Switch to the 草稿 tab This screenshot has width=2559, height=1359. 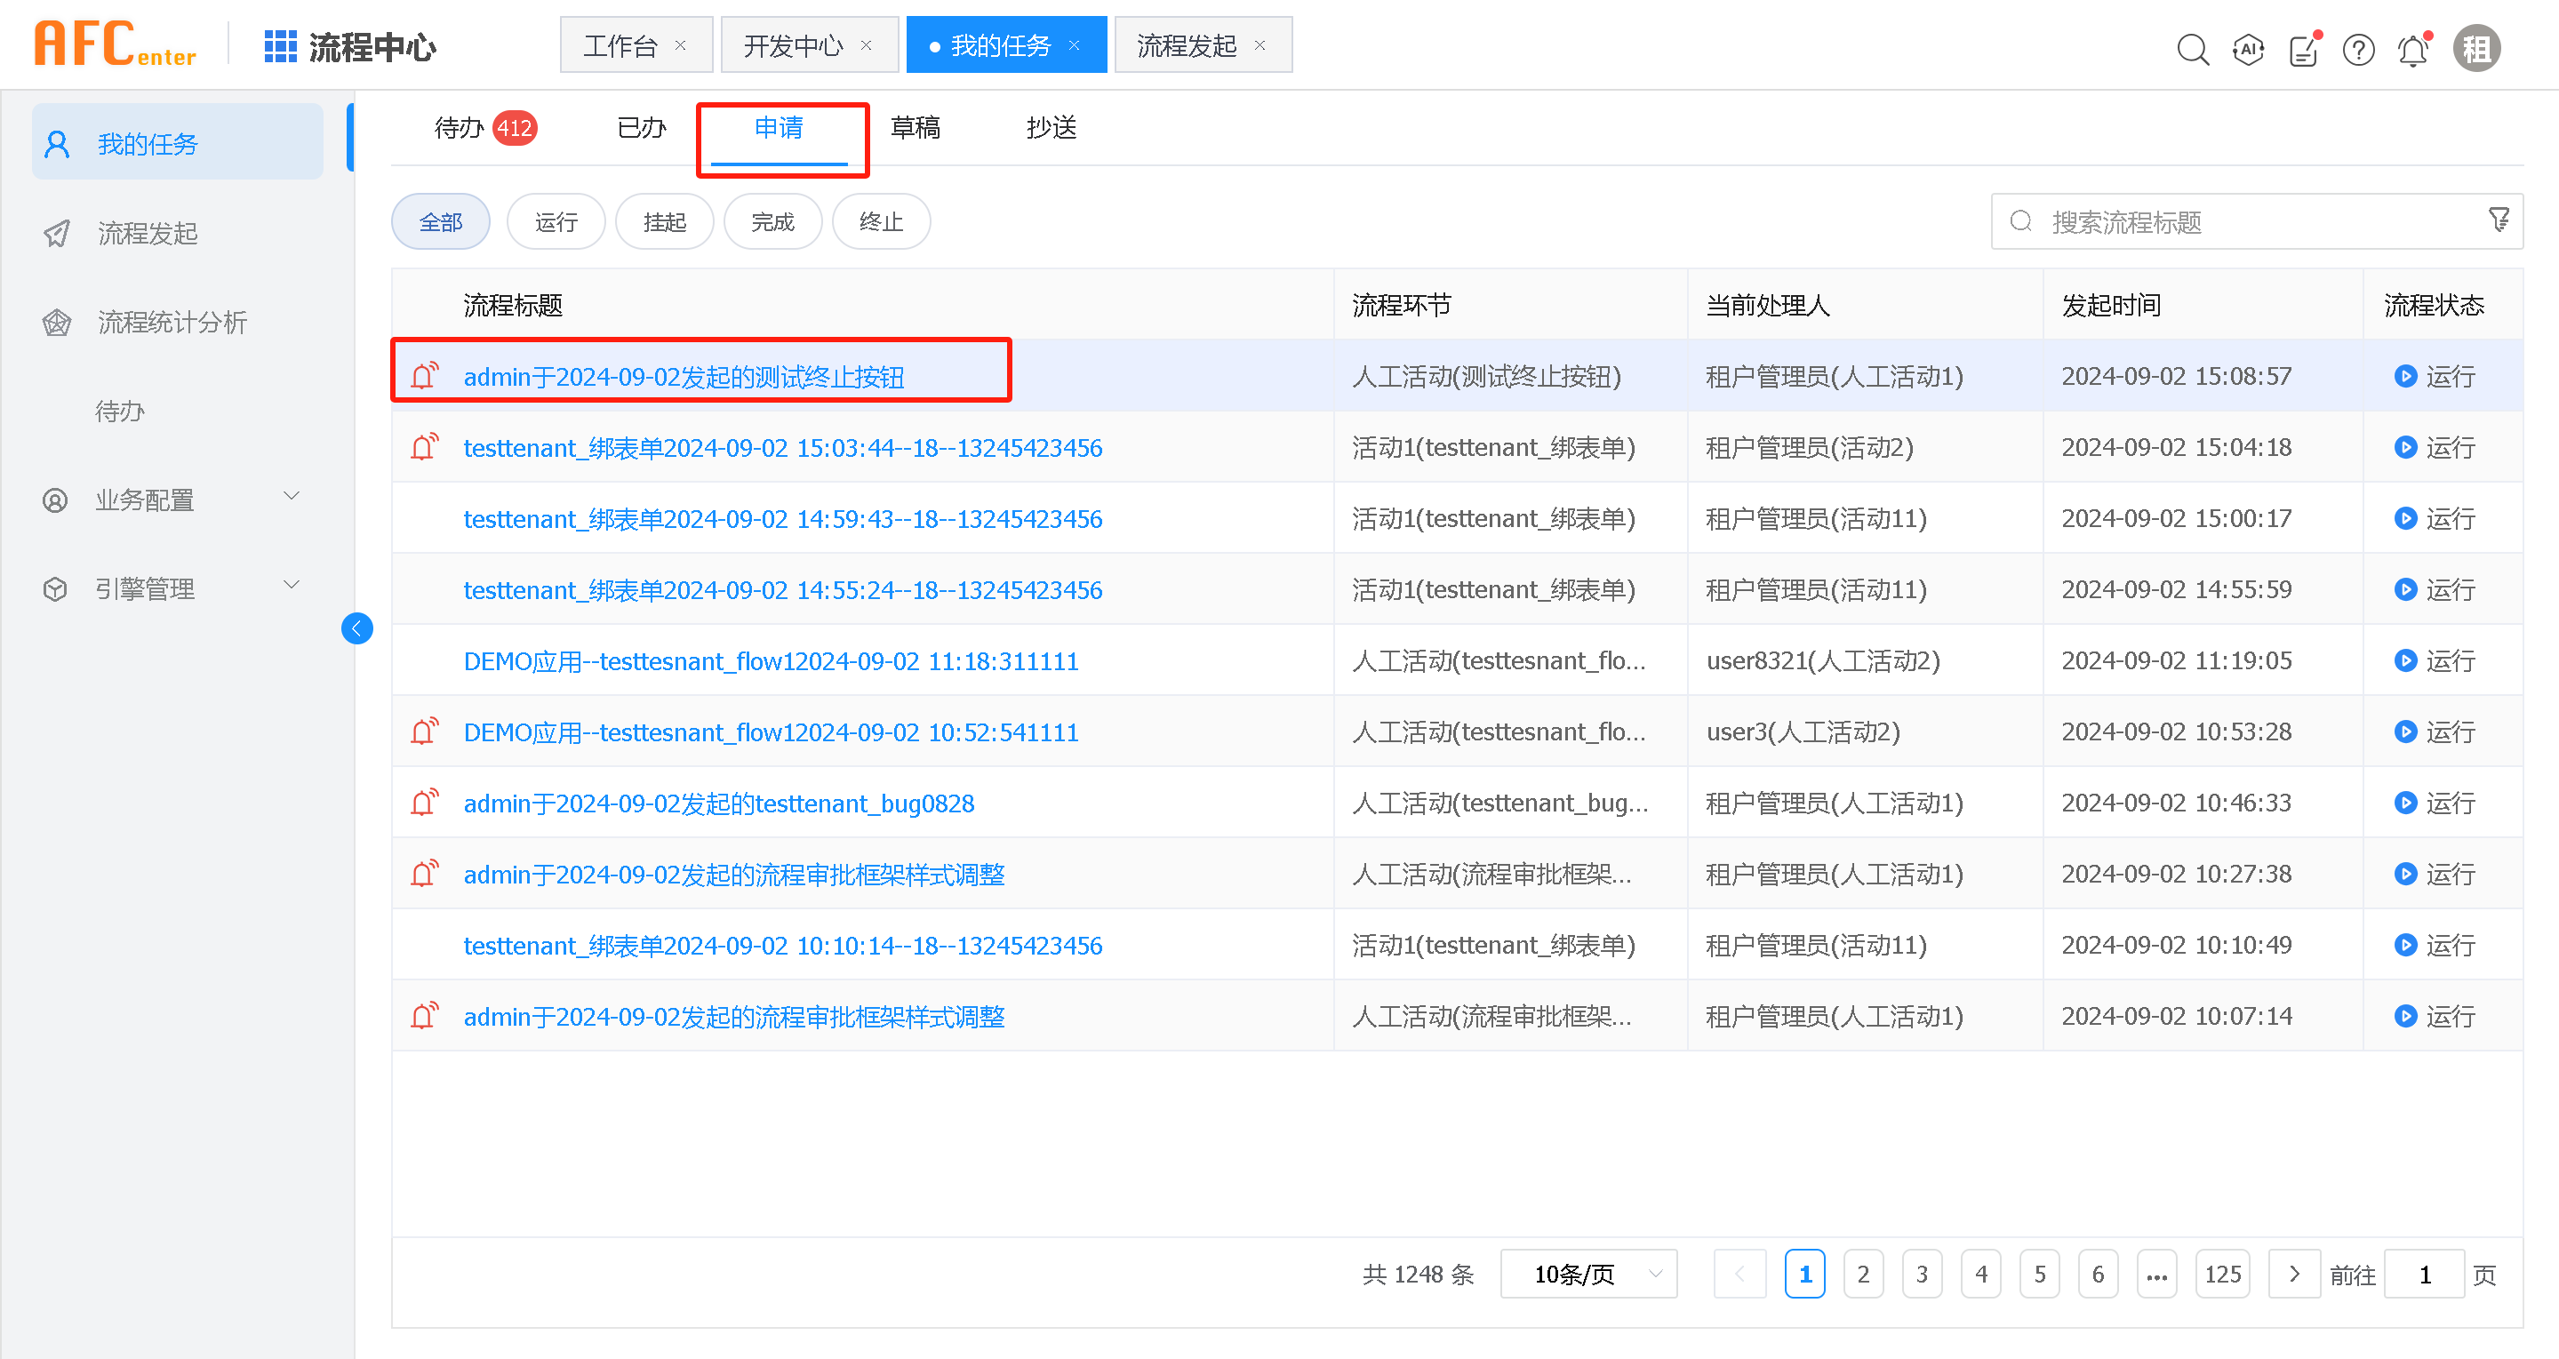pos(916,127)
